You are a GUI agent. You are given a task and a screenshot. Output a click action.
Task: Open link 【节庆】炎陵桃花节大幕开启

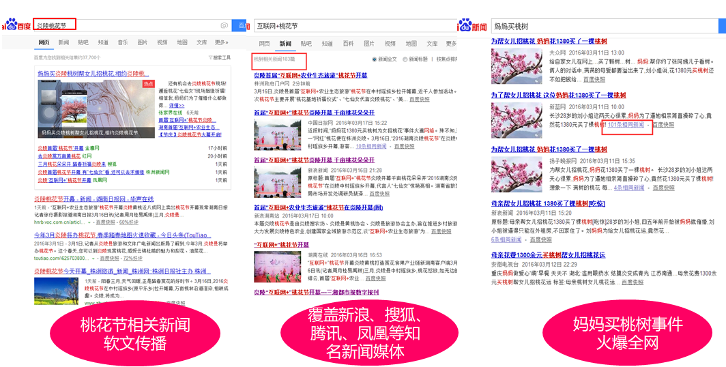point(190,134)
